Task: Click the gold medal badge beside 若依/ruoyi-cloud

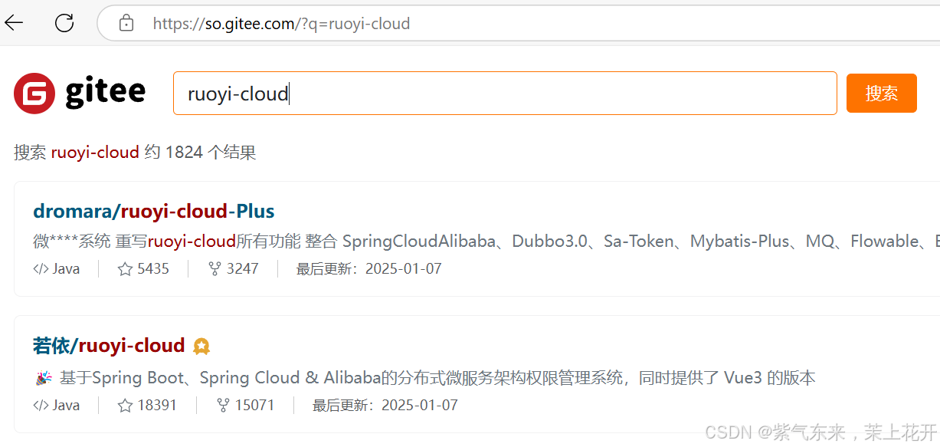Action: pyautogui.click(x=201, y=346)
